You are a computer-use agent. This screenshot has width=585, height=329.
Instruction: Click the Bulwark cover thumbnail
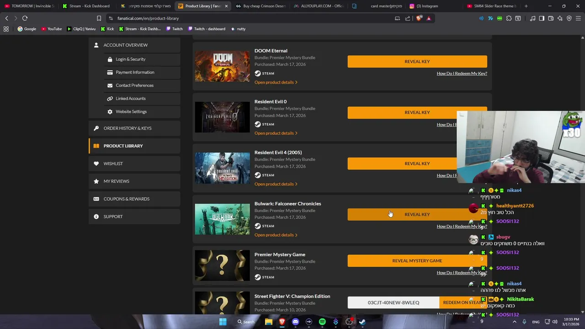[222, 219]
